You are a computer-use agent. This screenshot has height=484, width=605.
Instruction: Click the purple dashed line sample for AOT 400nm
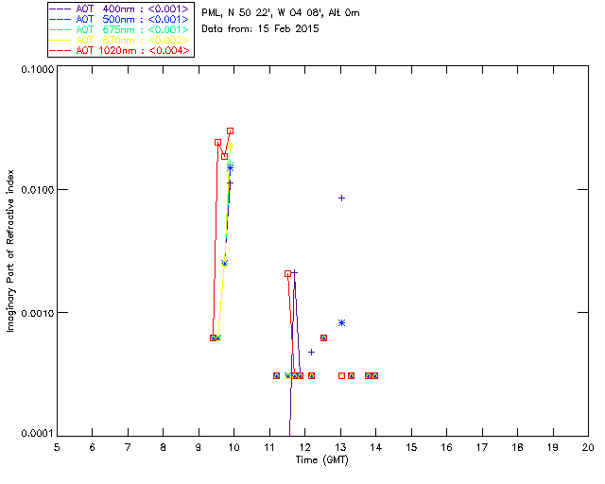pyautogui.click(x=60, y=9)
